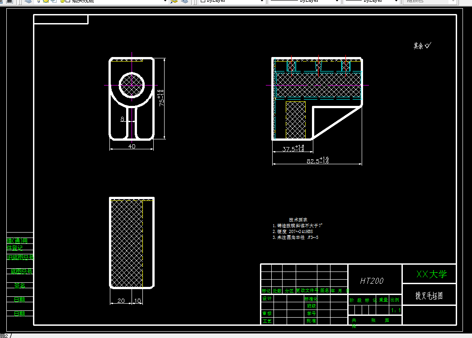Viewport: 472px width, 338px height.
Task: Select the 借(通)用件登记 side label
Action: [17, 244]
